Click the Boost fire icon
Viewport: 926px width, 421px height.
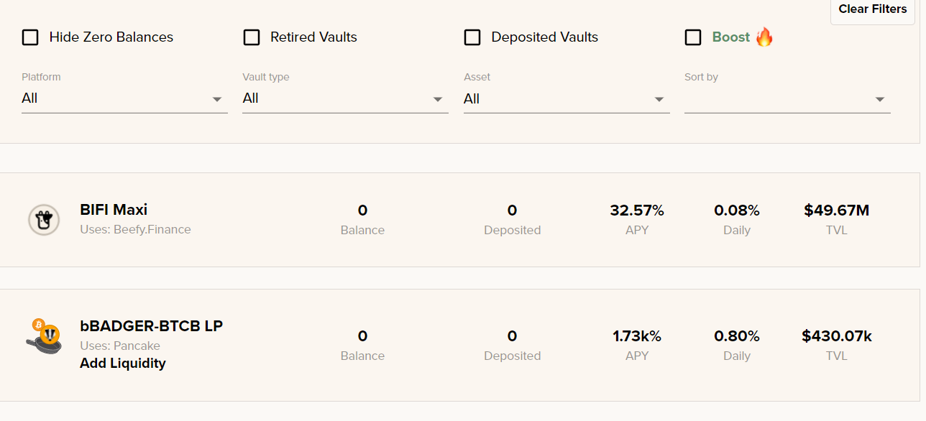tap(764, 37)
